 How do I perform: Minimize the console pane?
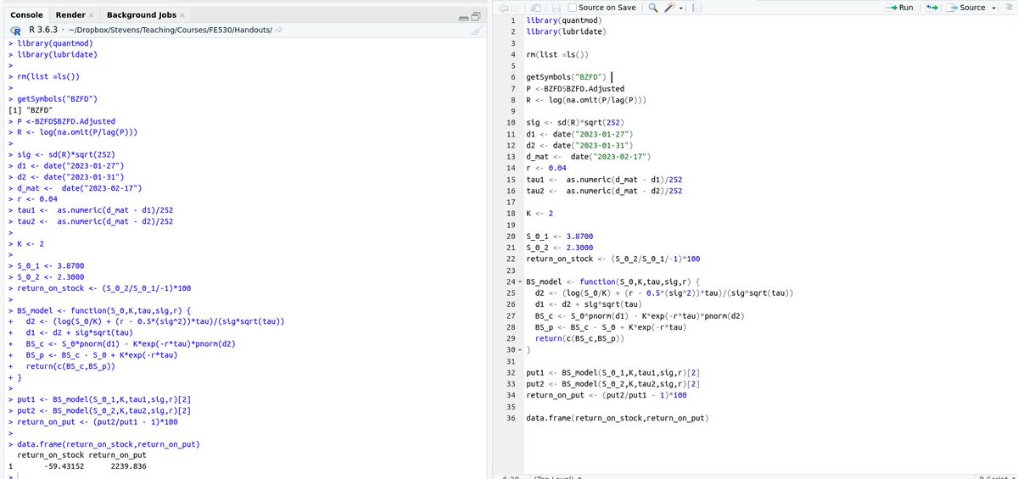(x=463, y=18)
